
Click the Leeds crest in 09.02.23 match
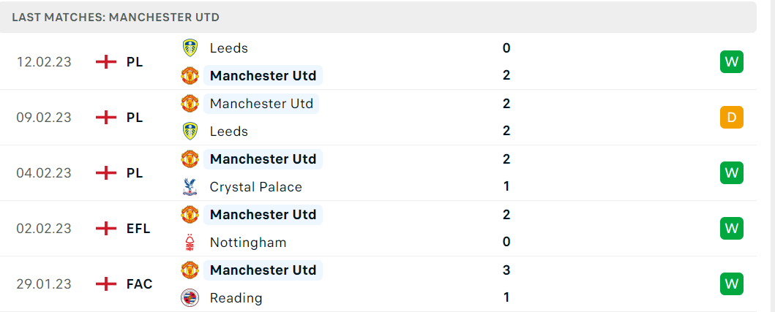(x=190, y=132)
